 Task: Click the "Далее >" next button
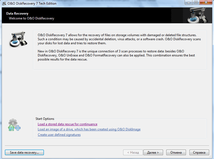(153, 153)
